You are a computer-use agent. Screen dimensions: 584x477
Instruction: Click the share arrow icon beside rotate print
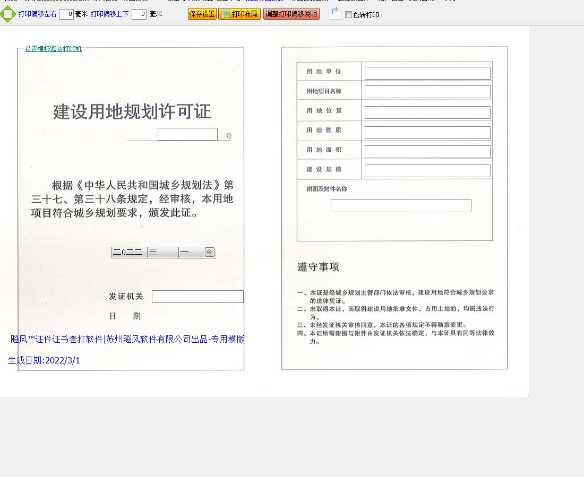[334, 14]
